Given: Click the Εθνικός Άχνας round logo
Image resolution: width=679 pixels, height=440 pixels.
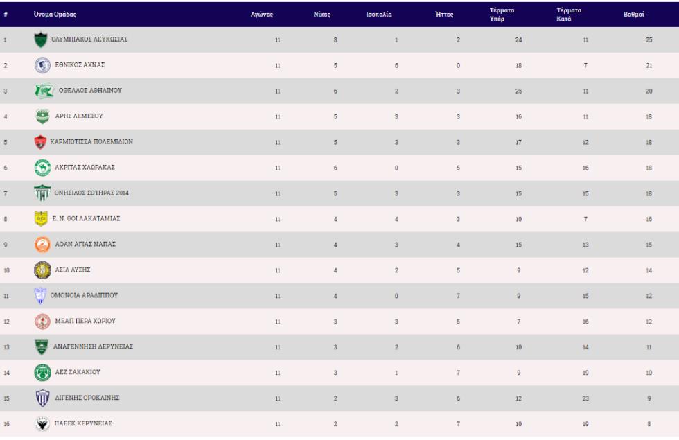Looking at the screenshot, I should 42,65.
